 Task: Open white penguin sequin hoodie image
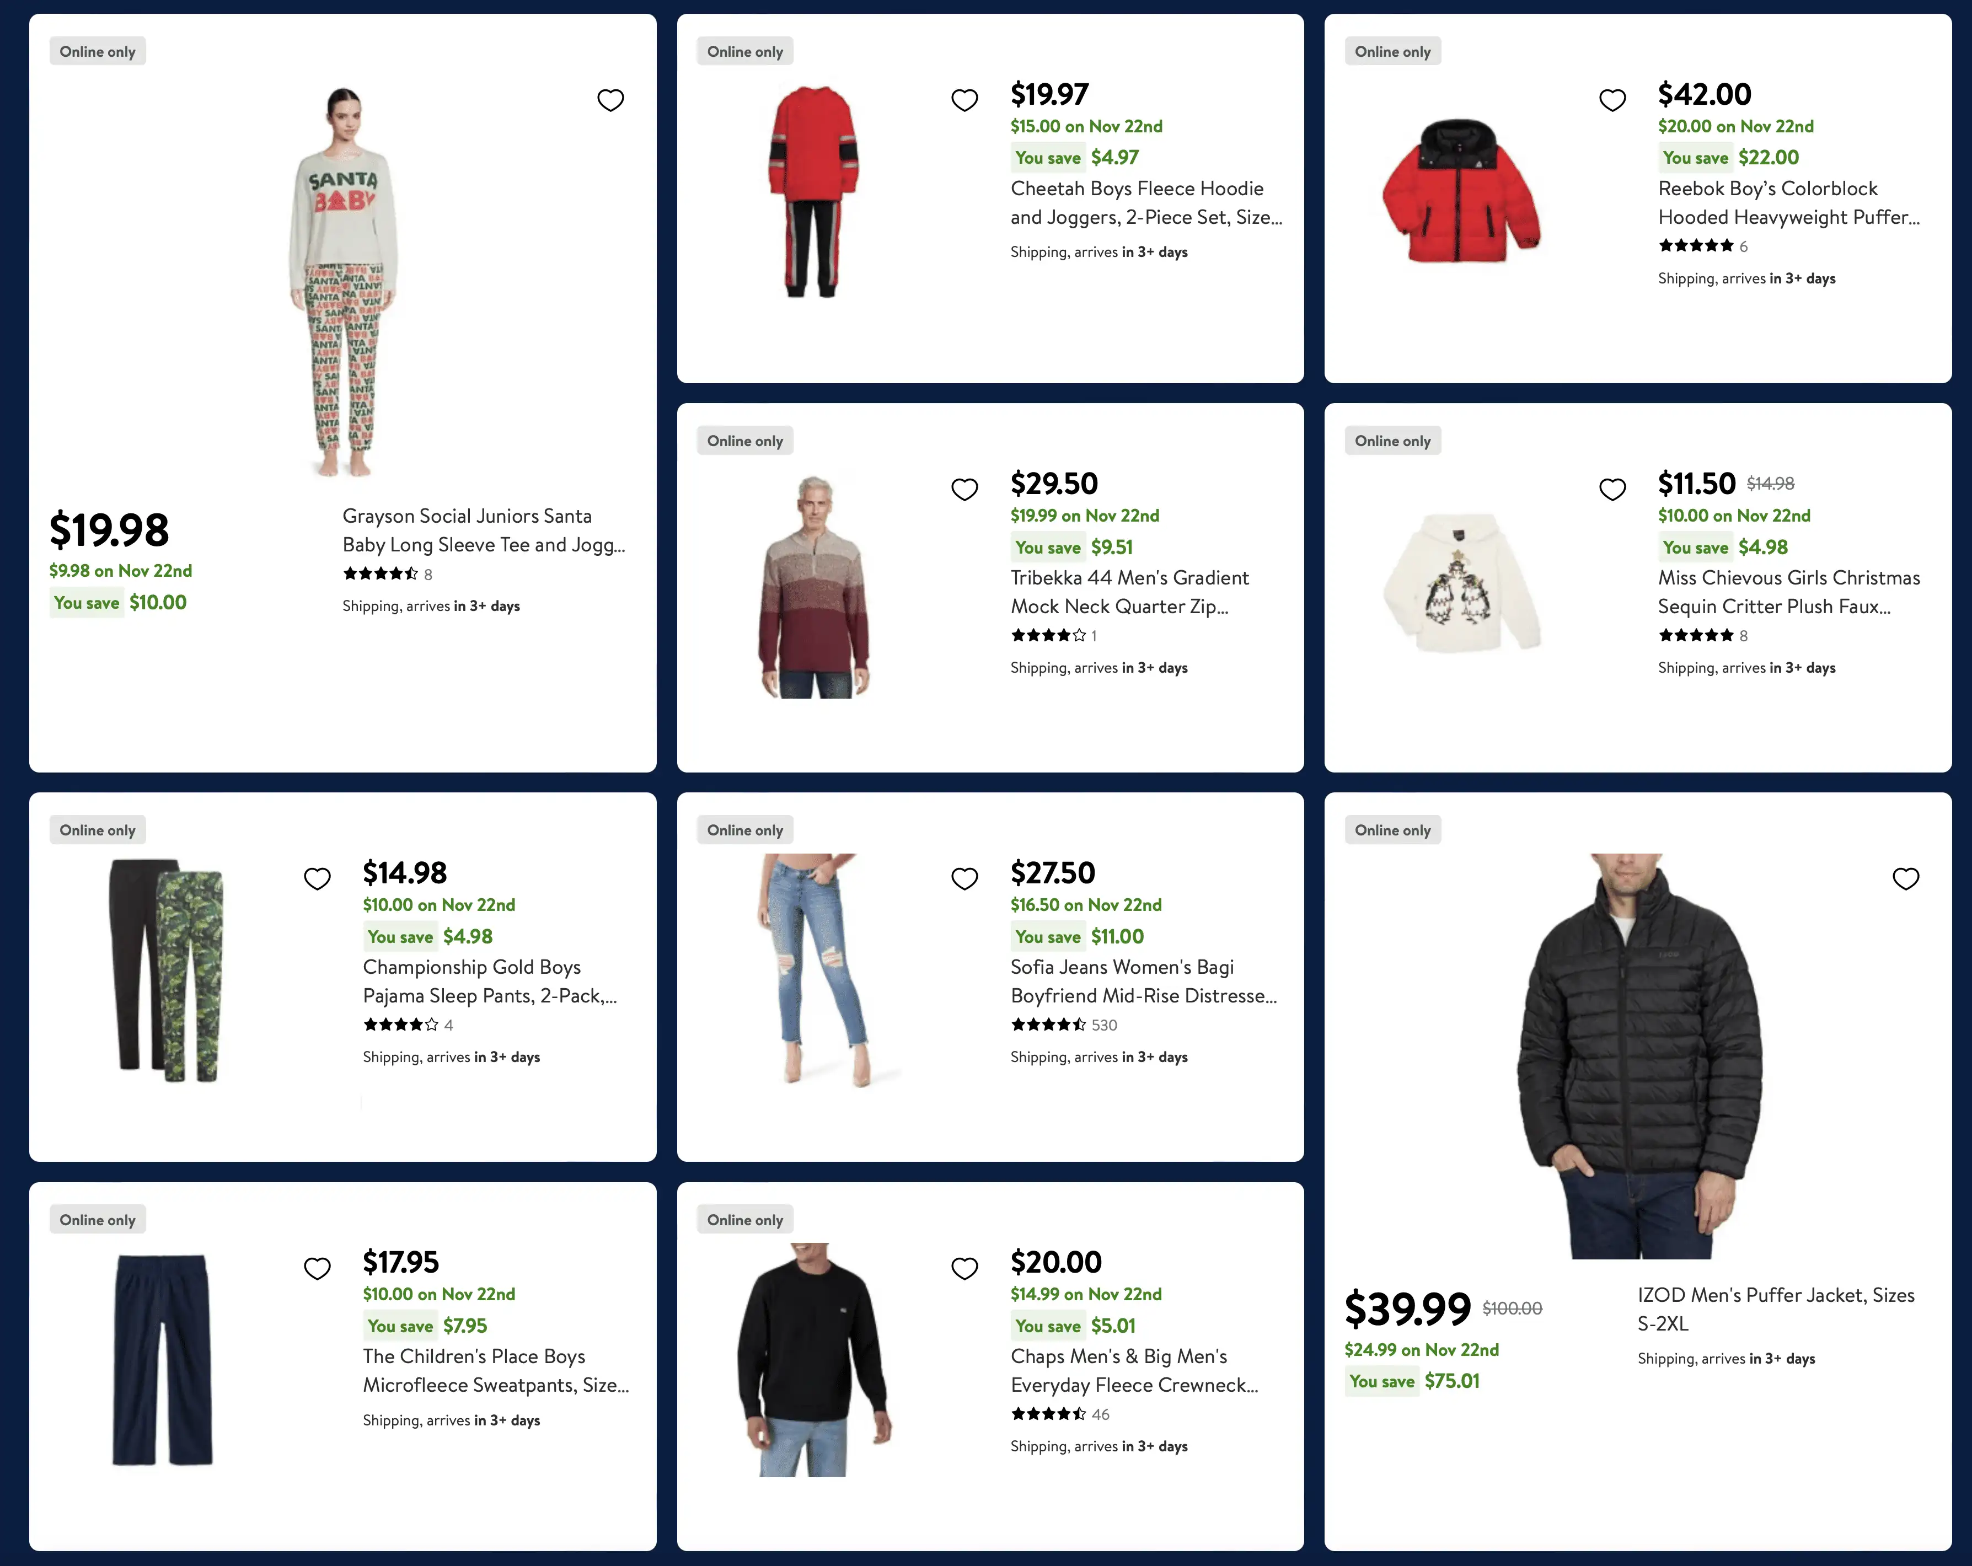(x=1461, y=582)
